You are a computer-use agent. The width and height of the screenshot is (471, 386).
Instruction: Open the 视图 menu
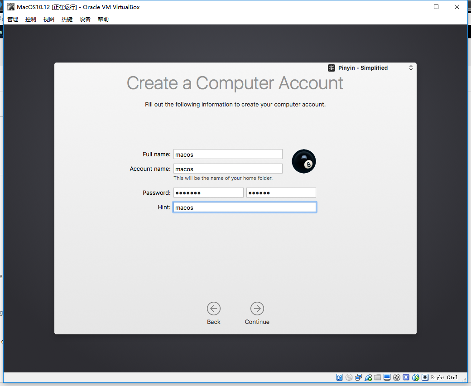[x=48, y=19]
